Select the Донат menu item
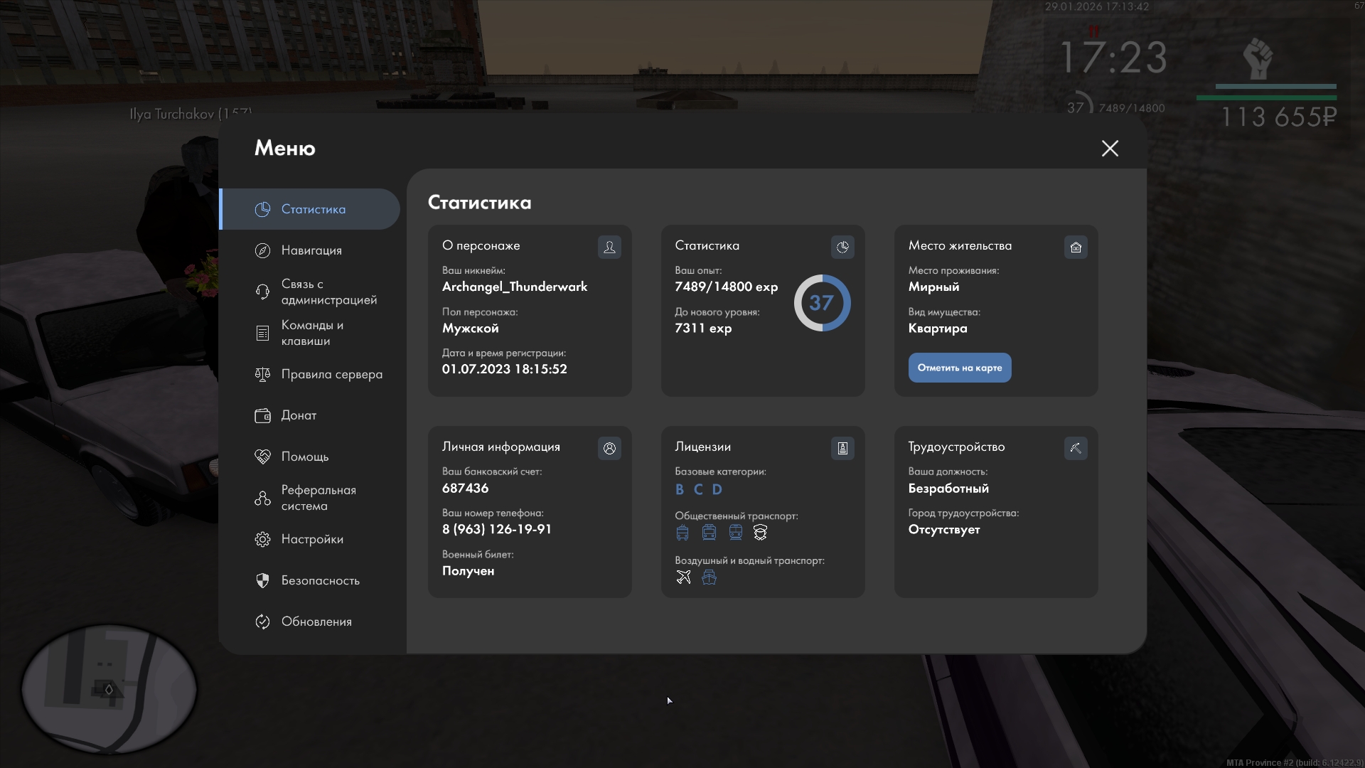Screen dimensions: 1365x768 coord(299,415)
